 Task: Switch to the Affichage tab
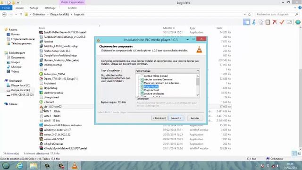pos(50,8)
